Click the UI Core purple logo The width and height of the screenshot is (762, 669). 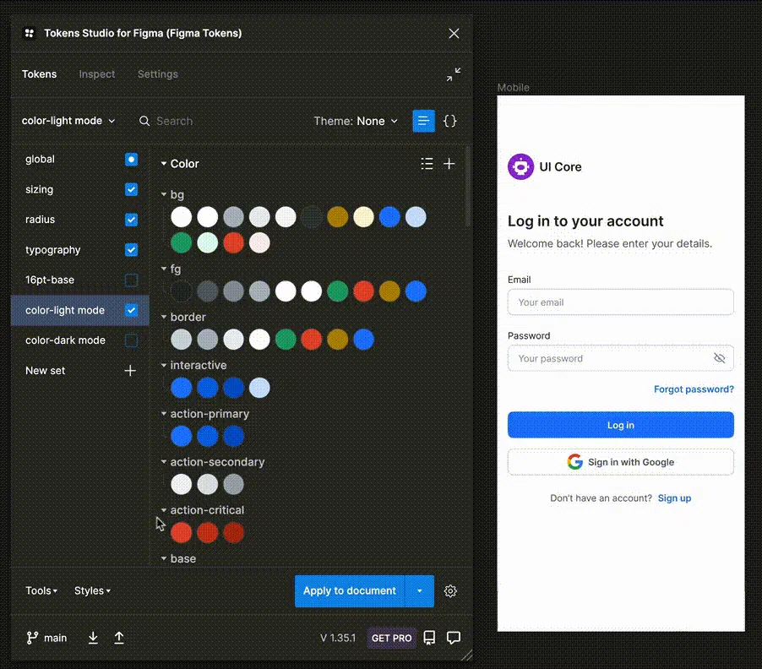pyautogui.click(x=520, y=166)
